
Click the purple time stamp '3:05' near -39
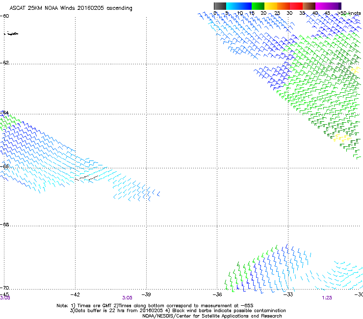(127, 298)
